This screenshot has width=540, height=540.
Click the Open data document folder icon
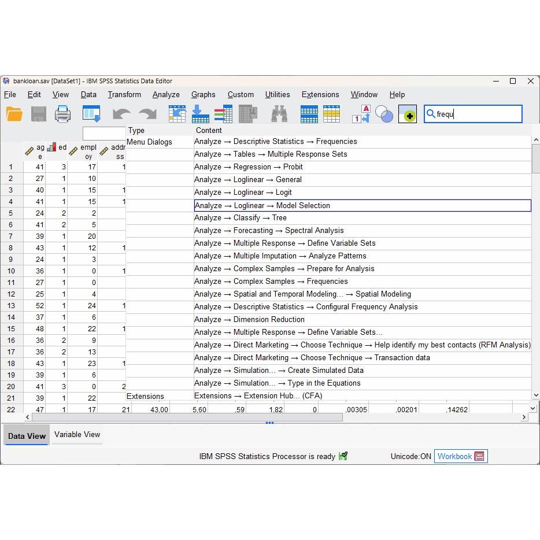click(14, 114)
